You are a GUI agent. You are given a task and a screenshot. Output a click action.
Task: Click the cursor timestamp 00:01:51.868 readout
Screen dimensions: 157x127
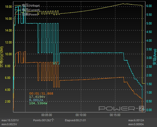coord(41,94)
